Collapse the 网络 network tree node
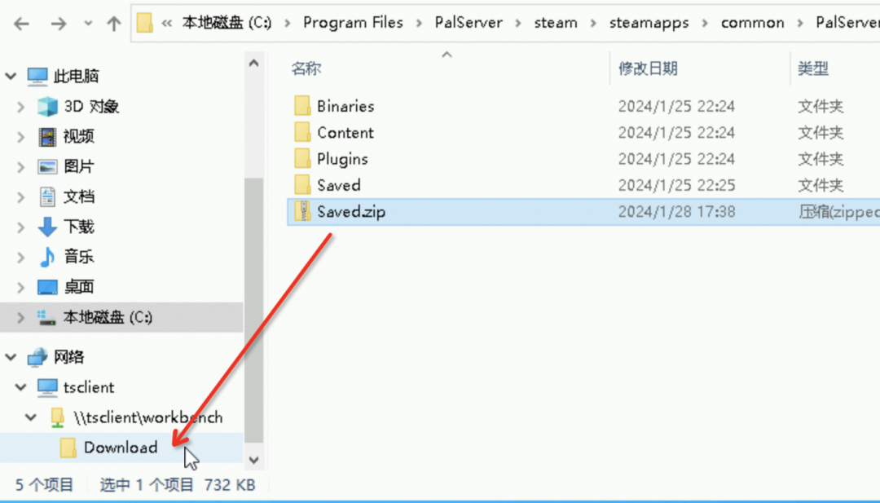Viewport: 880px width, 503px height. pyautogui.click(x=11, y=357)
